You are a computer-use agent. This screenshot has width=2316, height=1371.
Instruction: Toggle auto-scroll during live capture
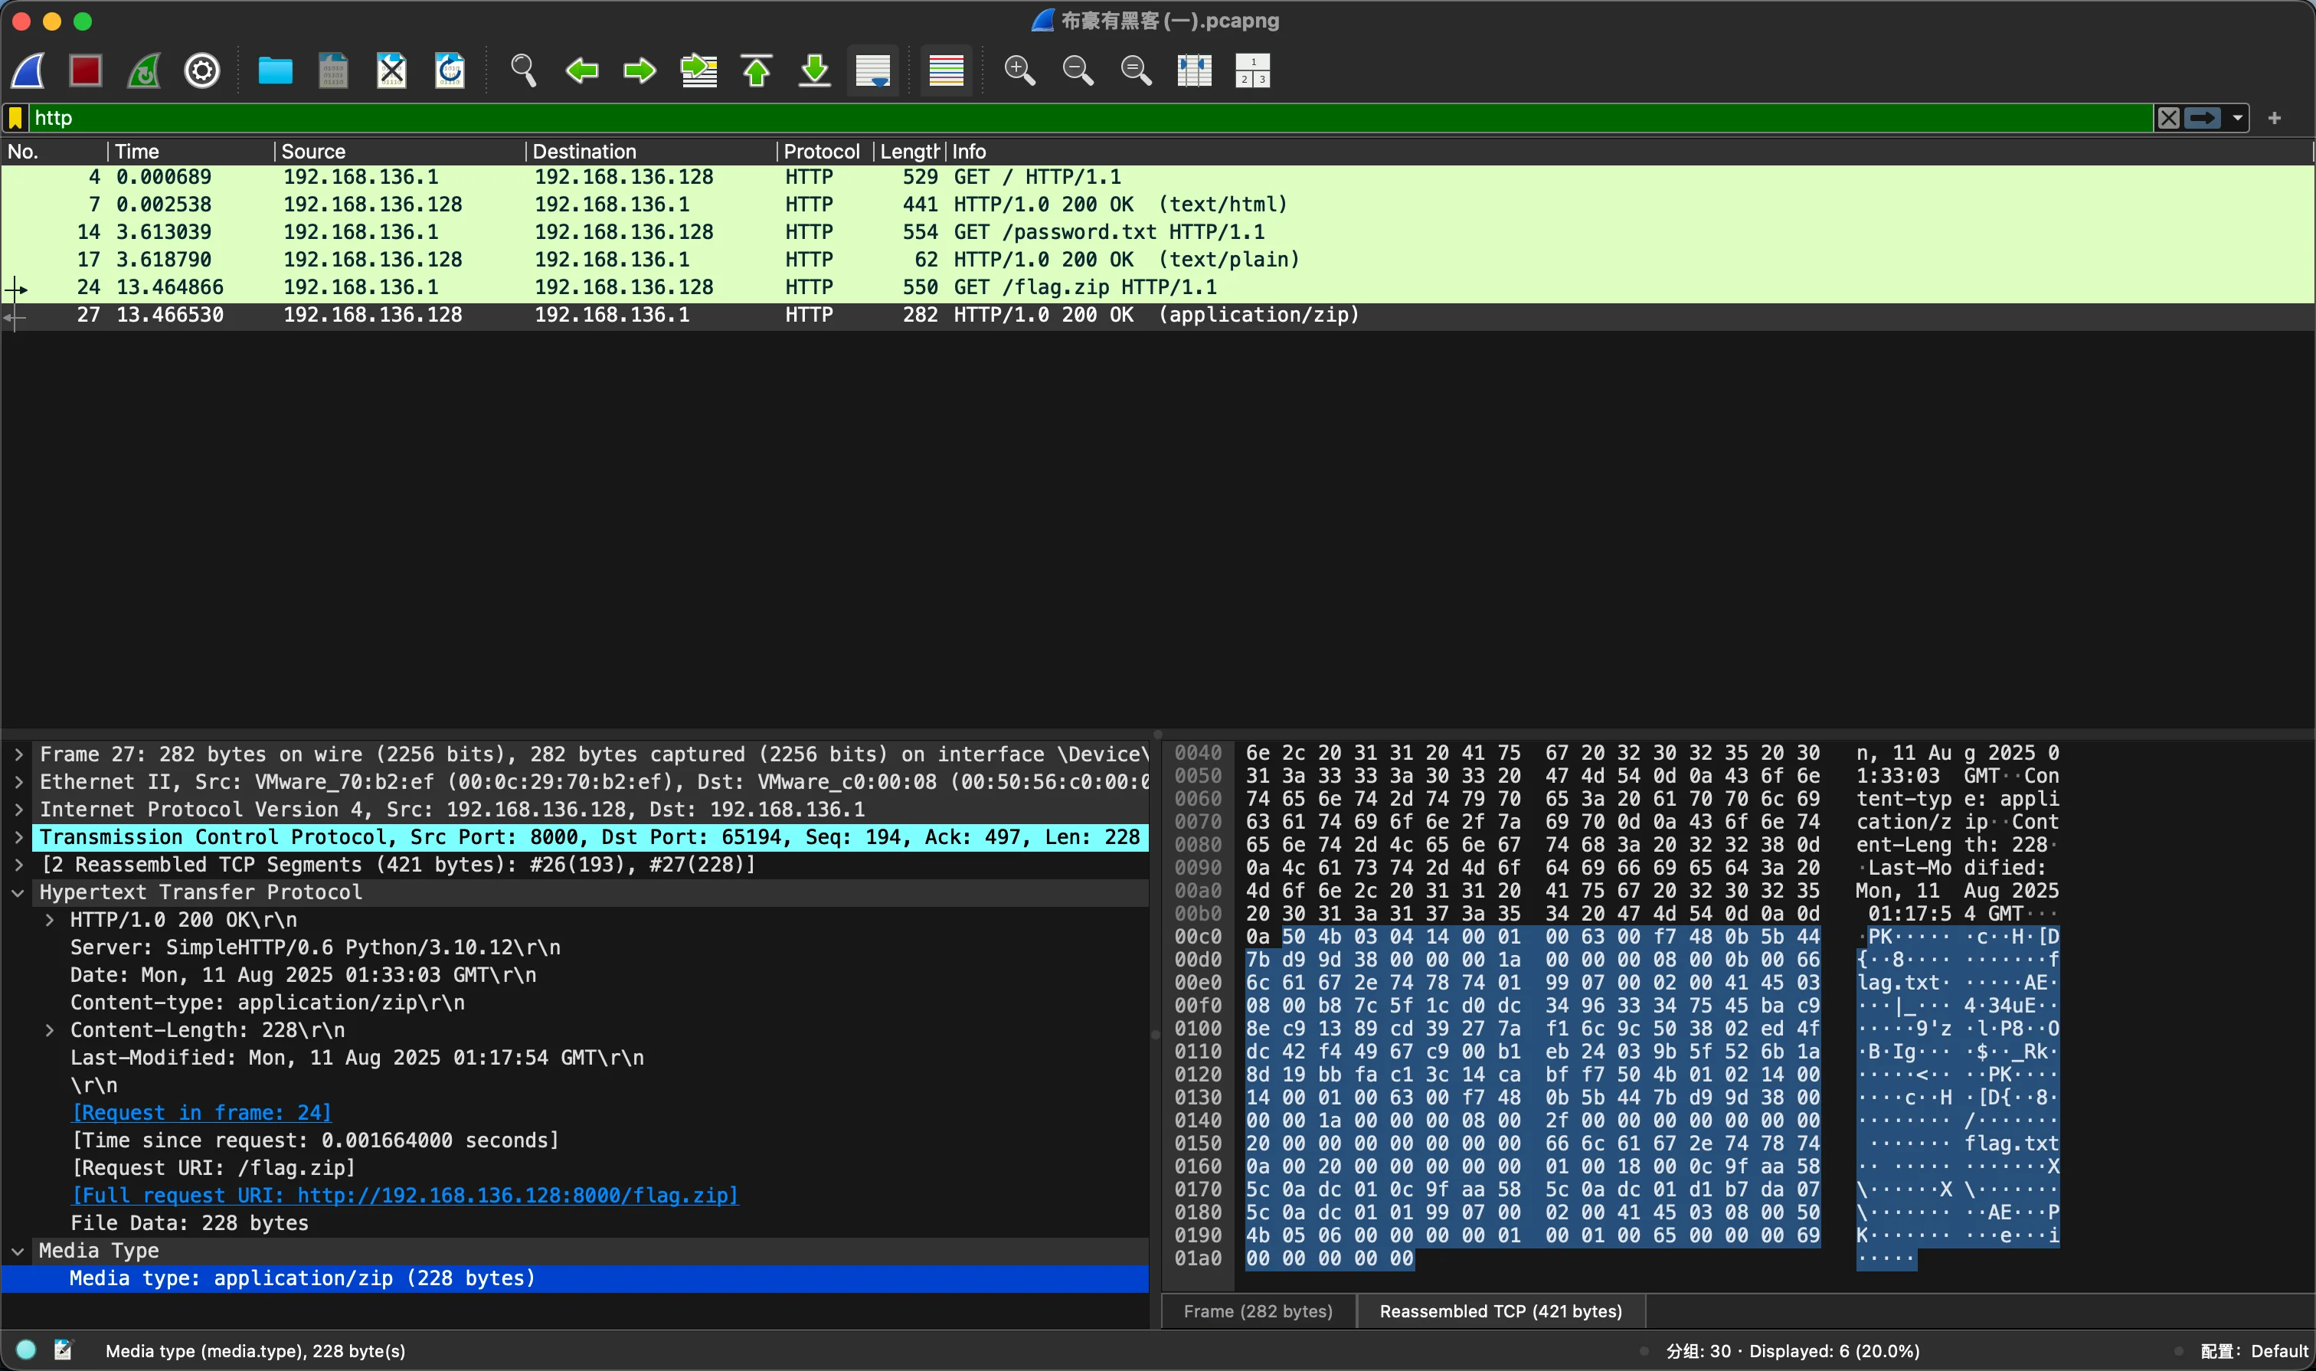(873, 70)
